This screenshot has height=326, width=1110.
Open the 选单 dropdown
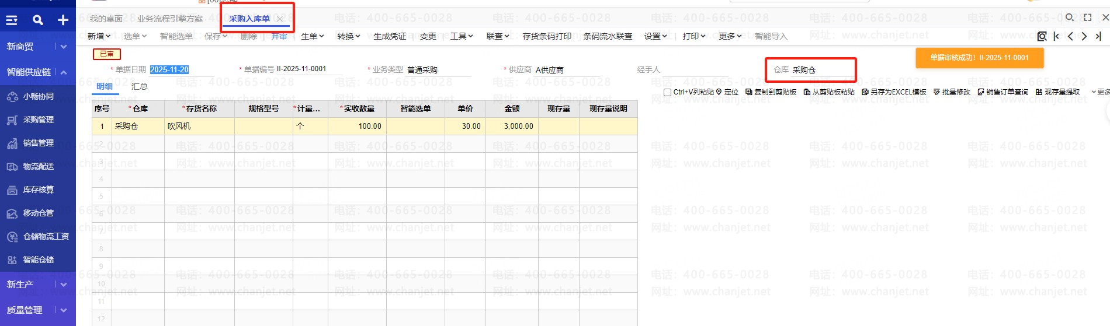135,36
